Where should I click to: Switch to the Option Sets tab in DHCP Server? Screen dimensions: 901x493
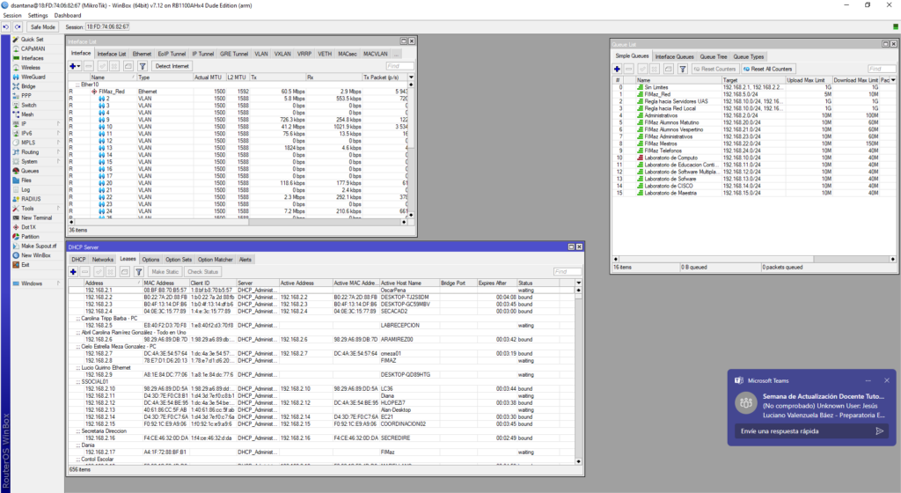click(x=179, y=260)
